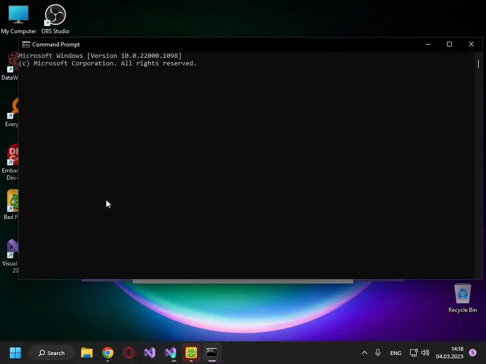Screen dimensions: 486x364
Task: Open Opera browser from the taskbar
Action: click(x=129, y=353)
